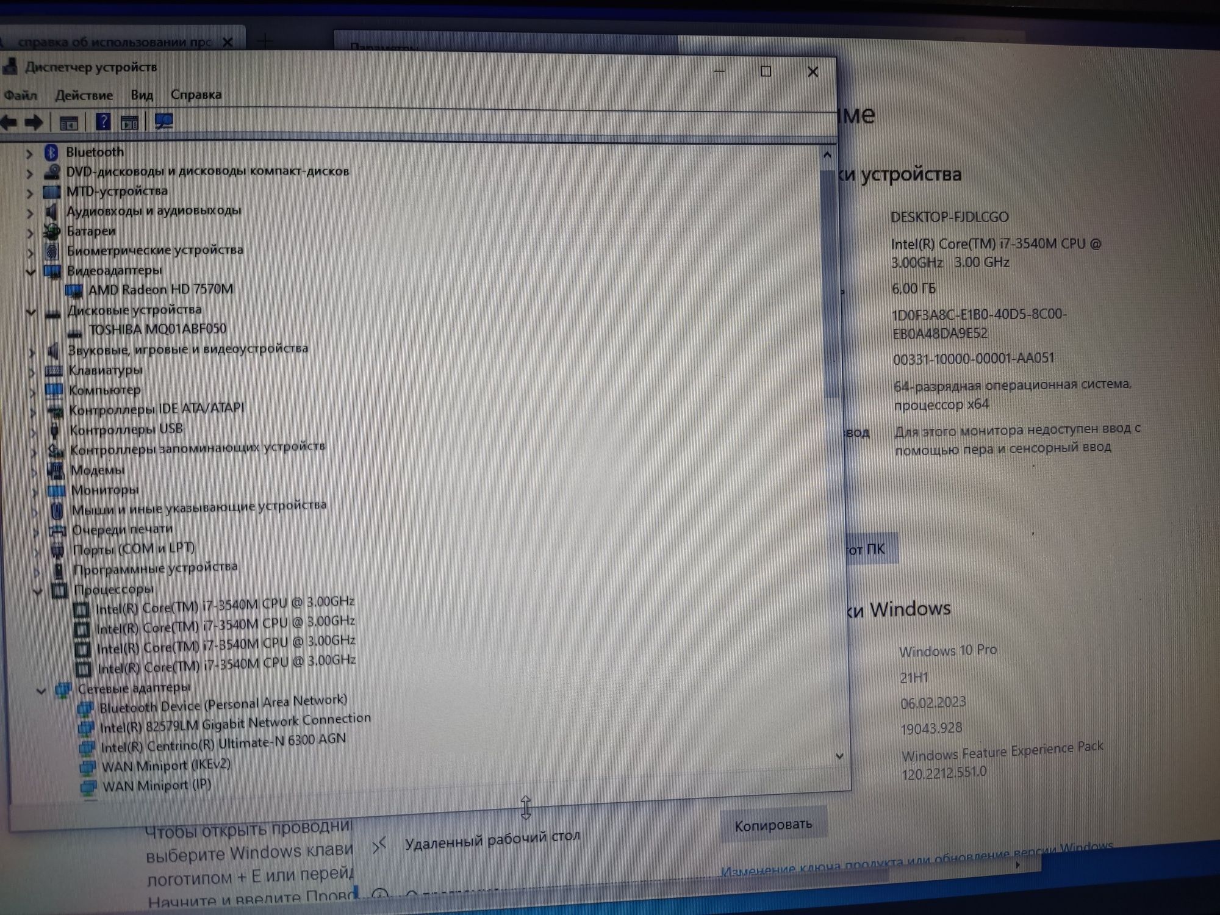Click the Копировать button in Settings window
The width and height of the screenshot is (1220, 915).
[773, 825]
